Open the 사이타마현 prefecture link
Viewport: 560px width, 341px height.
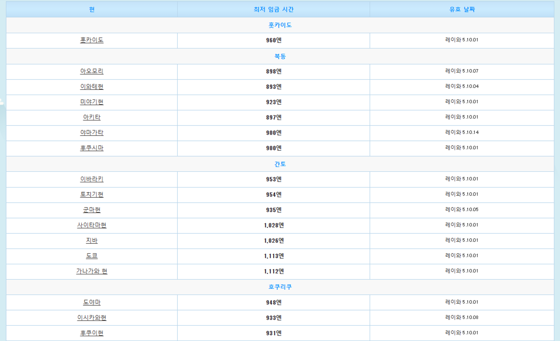[x=92, y=225]
